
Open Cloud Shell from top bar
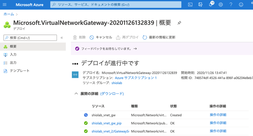pos(190,5)
